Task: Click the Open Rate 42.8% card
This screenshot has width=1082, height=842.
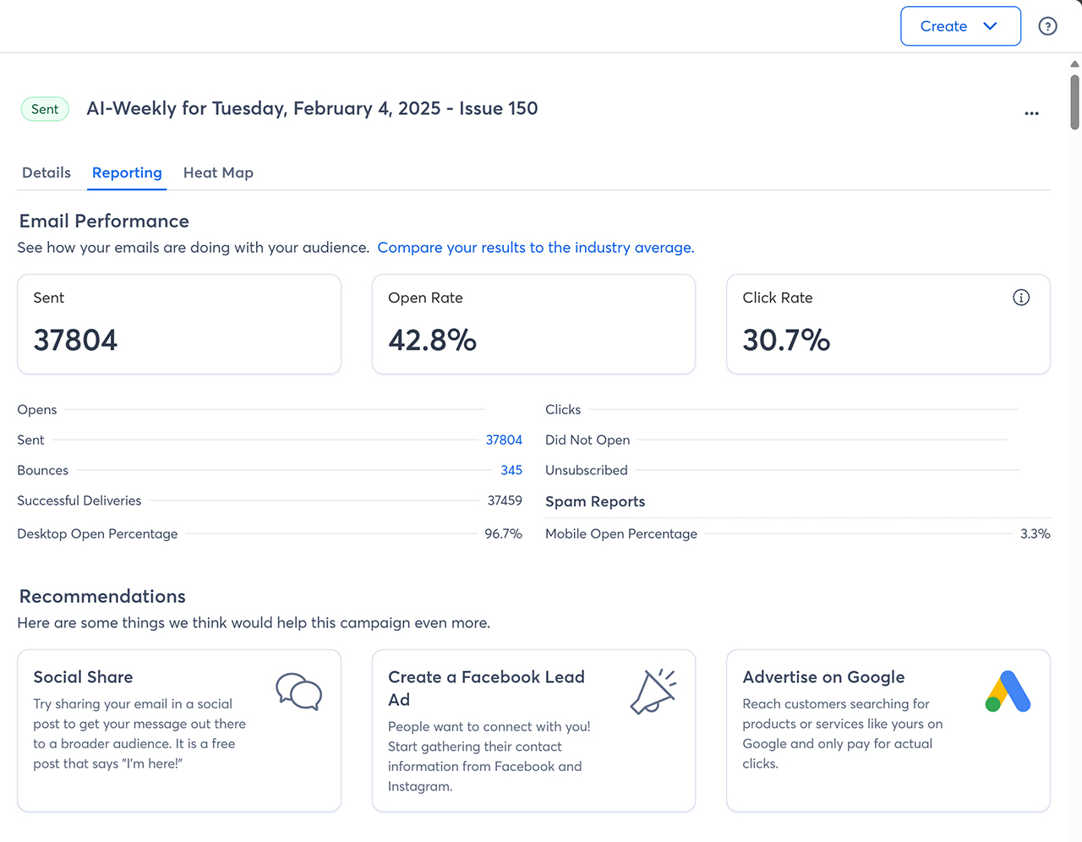Action: coord(533,324)
